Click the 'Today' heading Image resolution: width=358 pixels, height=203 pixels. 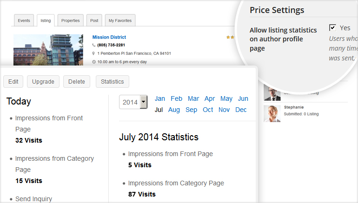point(19,101)
